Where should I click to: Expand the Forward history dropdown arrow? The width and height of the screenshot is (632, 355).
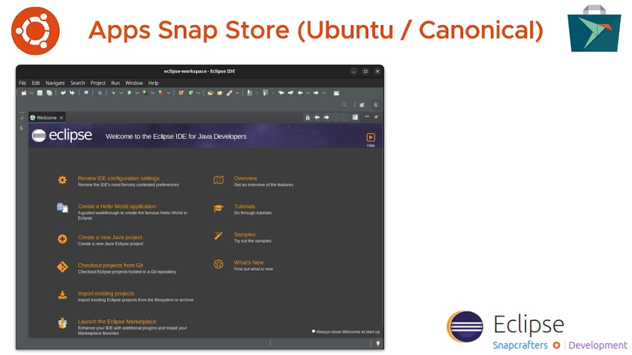[323, 93]
